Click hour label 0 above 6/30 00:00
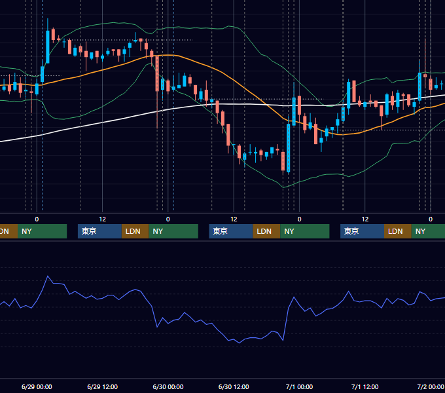This screenshot has height=393, width=445. click(x=168, y=219)
